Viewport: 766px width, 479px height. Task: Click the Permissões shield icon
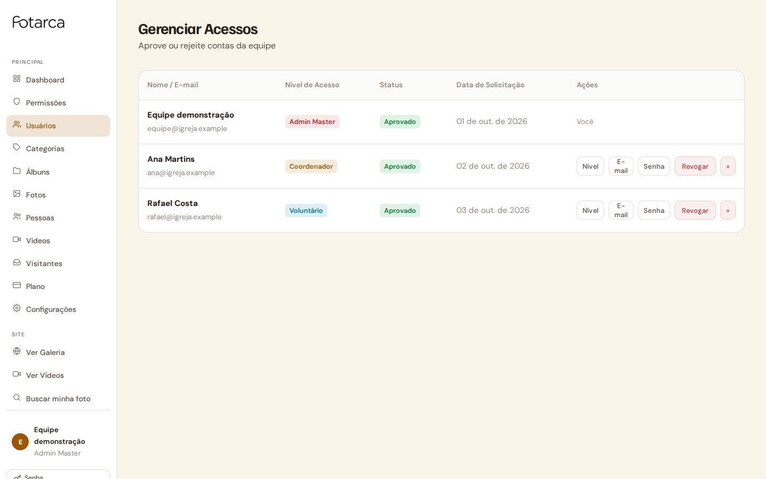coord(16,102)
